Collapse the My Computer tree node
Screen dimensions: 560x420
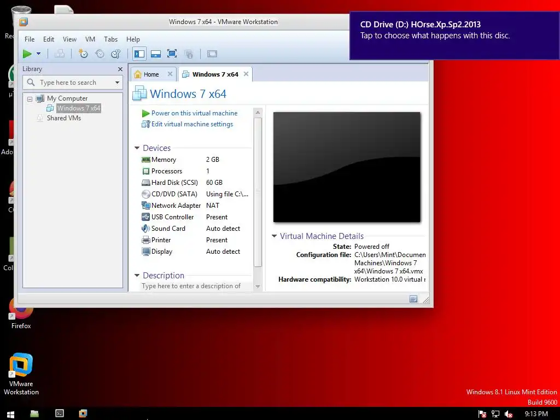30,99
